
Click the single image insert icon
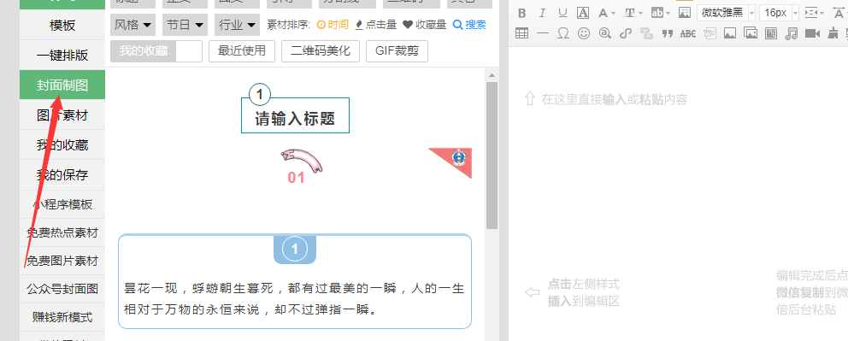(730, 33)
